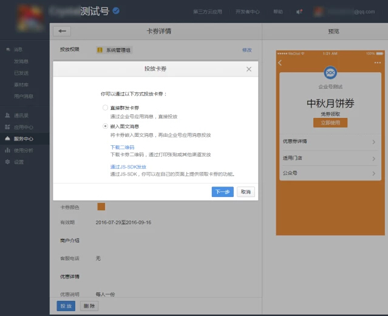The width and height of the screenshot is (388, 316).
Task: Click the verified badge beside 测试号
Action: [115, 10]
